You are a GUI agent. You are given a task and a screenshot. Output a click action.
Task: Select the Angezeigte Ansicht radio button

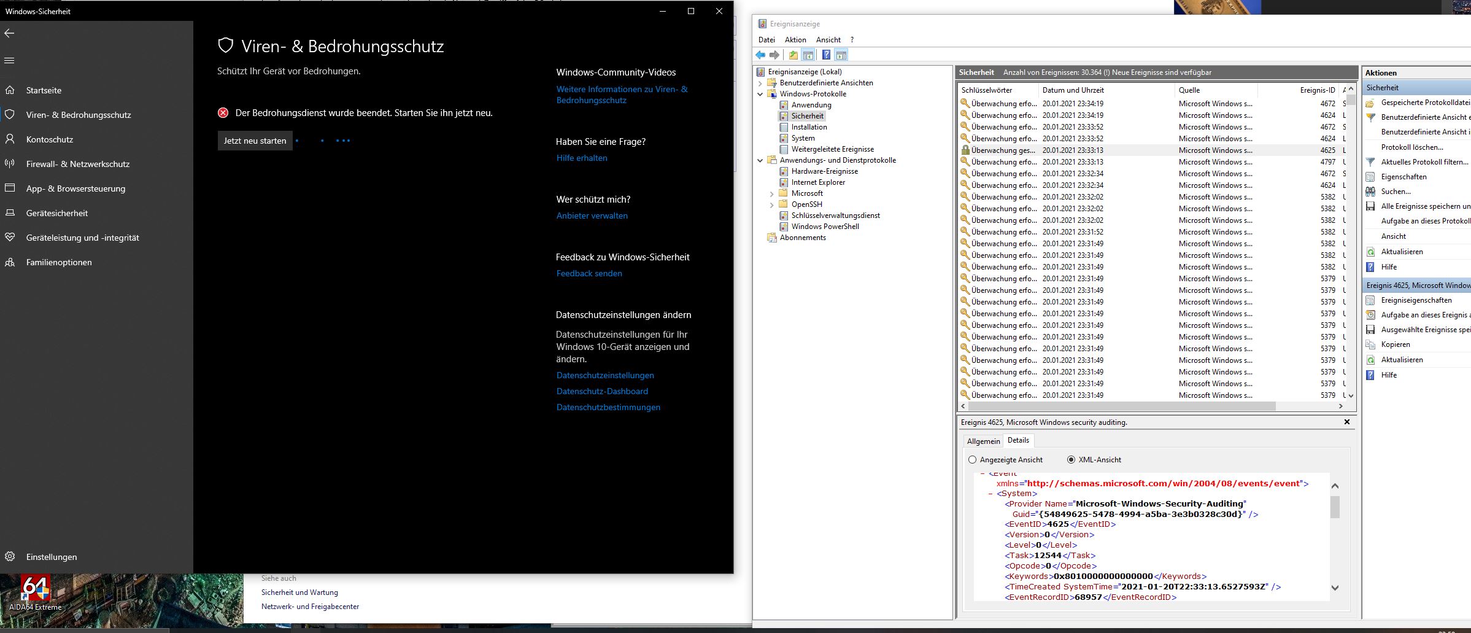pos(972,460)
